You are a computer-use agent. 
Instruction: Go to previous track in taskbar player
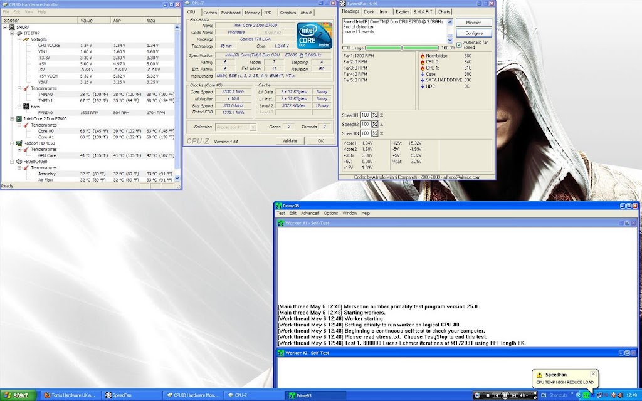(x=496, y=395)
